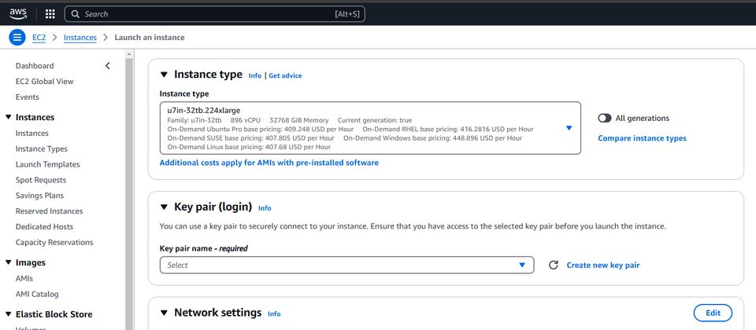
Task: Open EC2 Global View
Action: click(x=44, y=81)
